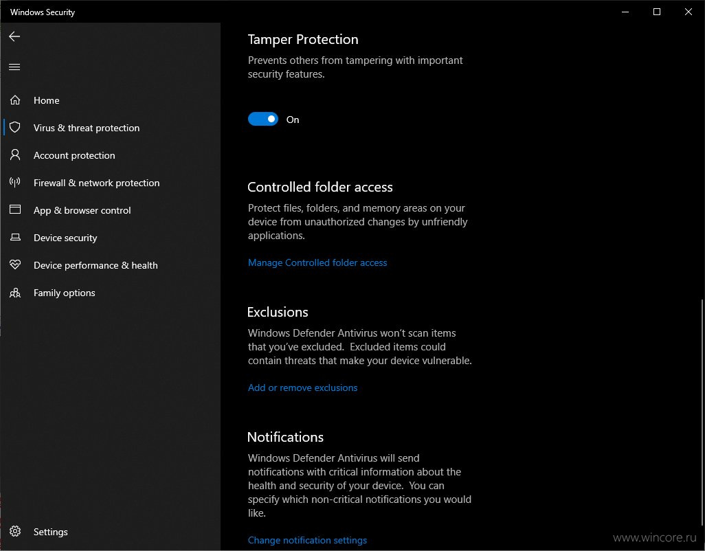Click the Home house icon
This screenshot has height=551, width=705.
(x=15, y=100)
